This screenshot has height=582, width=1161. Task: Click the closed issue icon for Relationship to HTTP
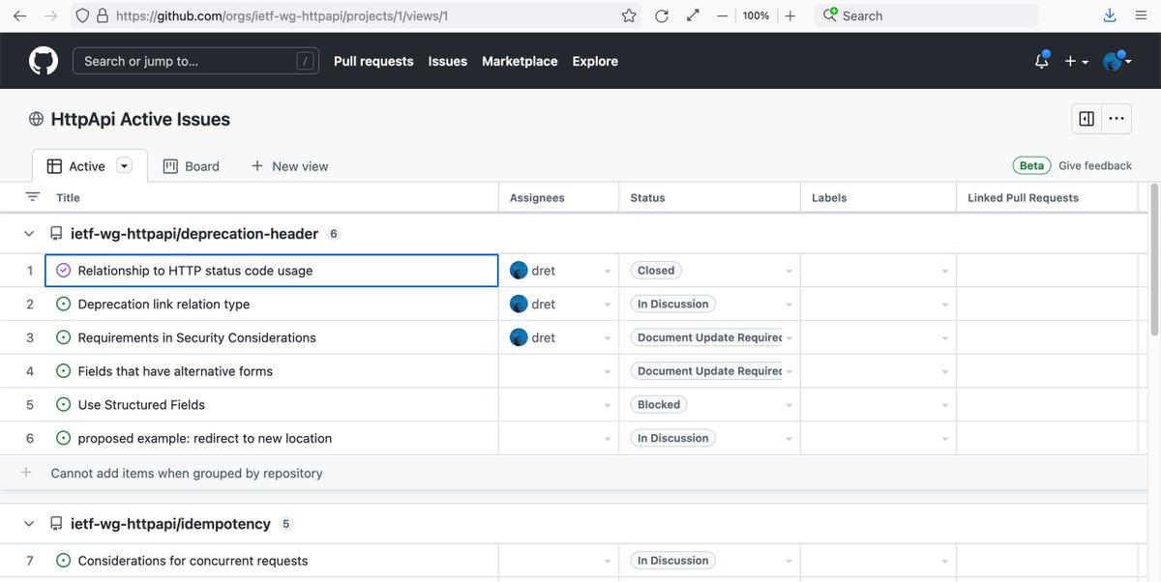click(64, 271)
